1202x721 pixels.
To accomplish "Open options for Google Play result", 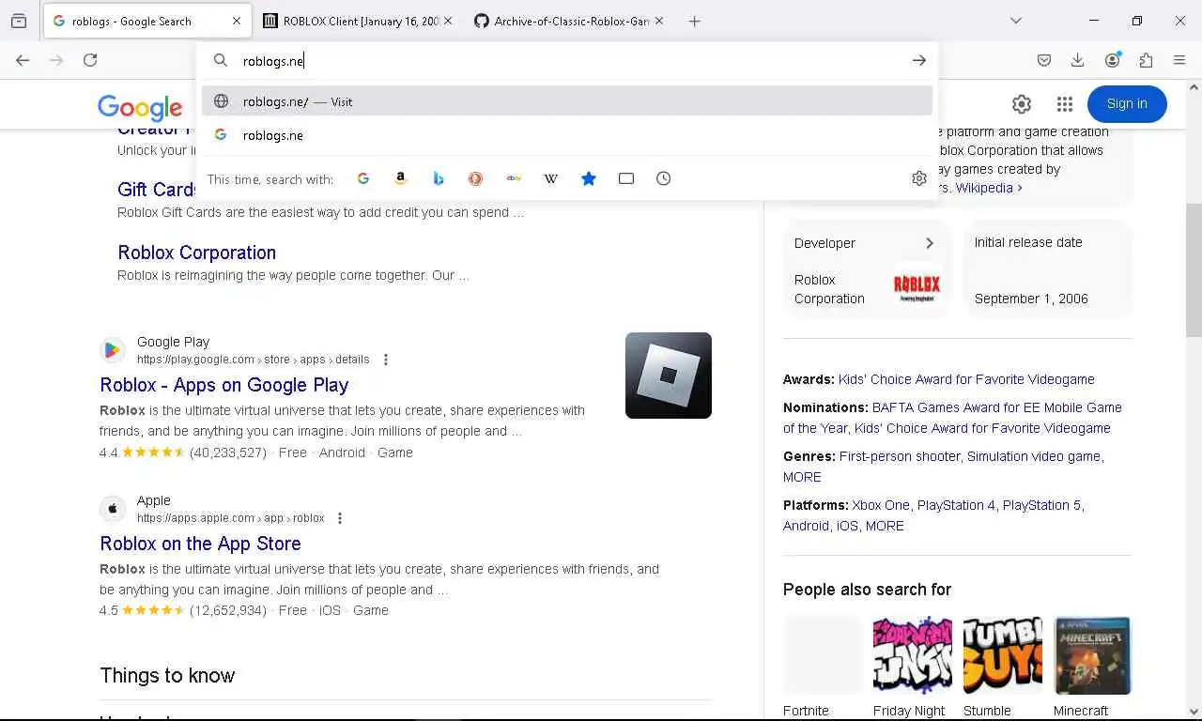I will 385,360.
